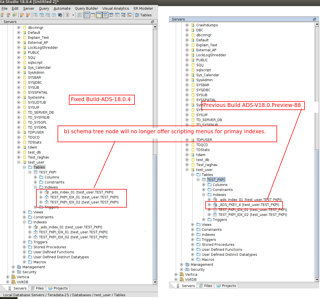The image size is (320, 299).
Task: Toggle the side-panel layout toolbar button
Action: coord(93,15)
